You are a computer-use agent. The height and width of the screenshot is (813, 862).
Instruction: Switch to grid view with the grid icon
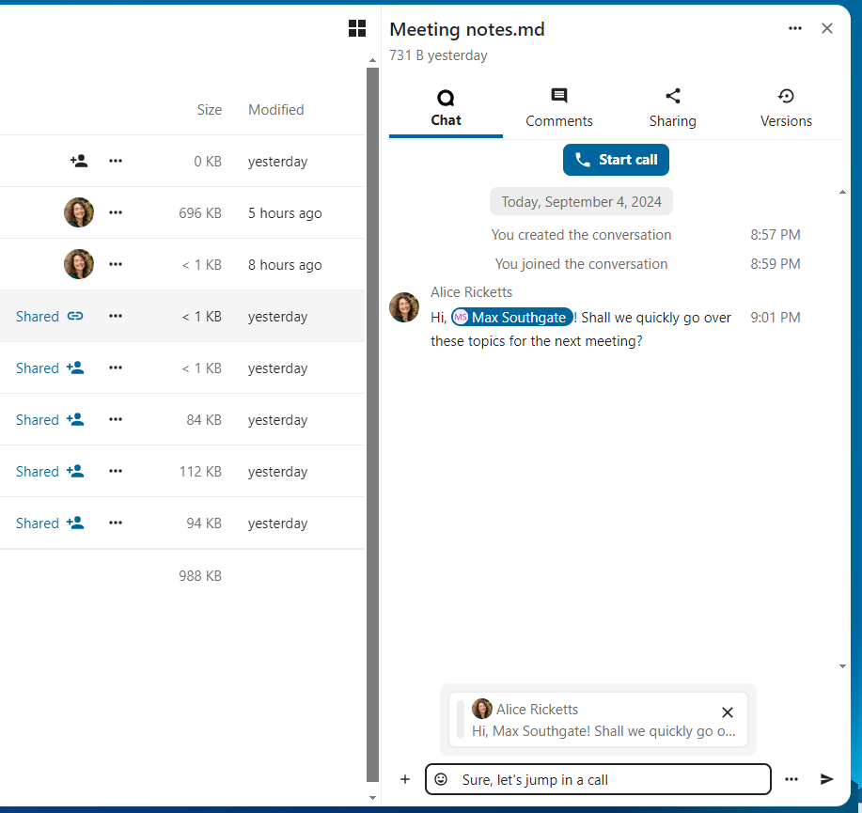click(x=357, y=28)
